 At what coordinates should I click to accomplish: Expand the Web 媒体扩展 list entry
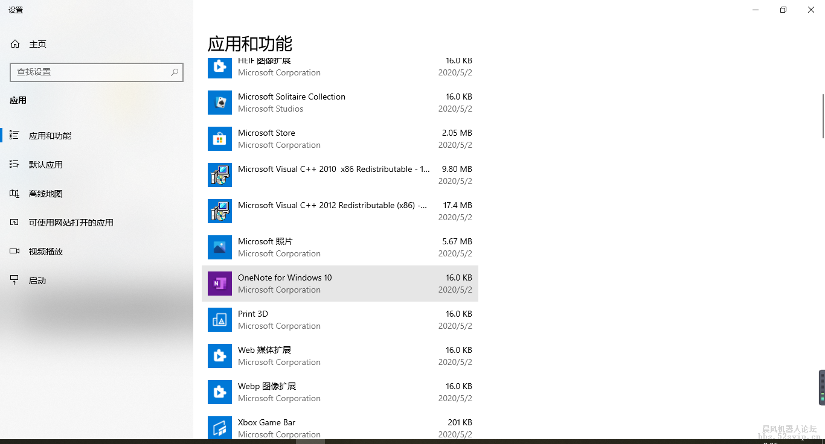[340, 356]
